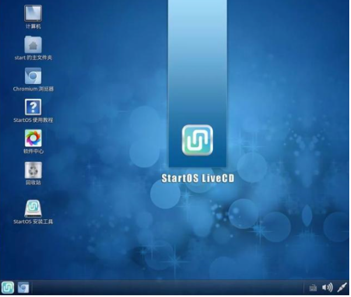Select the 计算机 icon label text
This screenshot has height=297, width=351.
(33, 26)
